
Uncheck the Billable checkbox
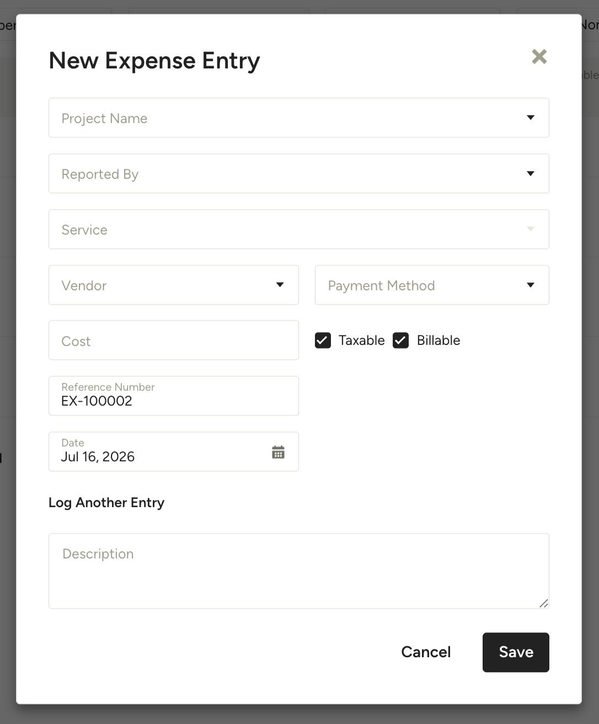point(400,340)
